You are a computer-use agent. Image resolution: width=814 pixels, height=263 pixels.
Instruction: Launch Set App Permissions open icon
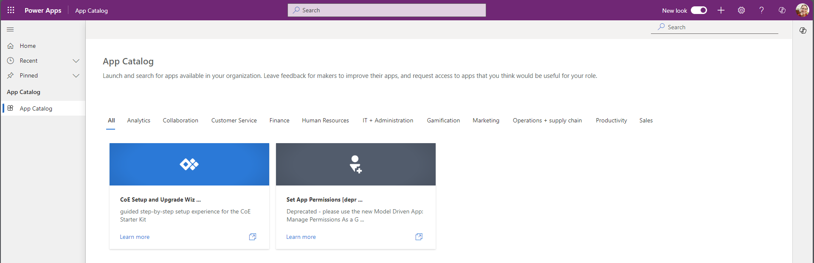419,237
